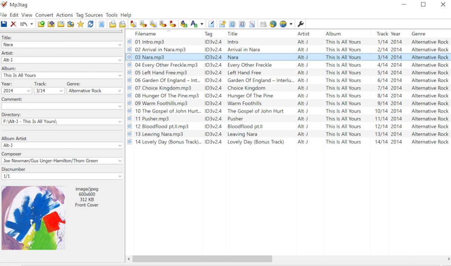Image resolution: width=451 pixels, height=266 pixels.
Task: Open the Composer field dropdown arrow
Action: (x=120, y=161)
